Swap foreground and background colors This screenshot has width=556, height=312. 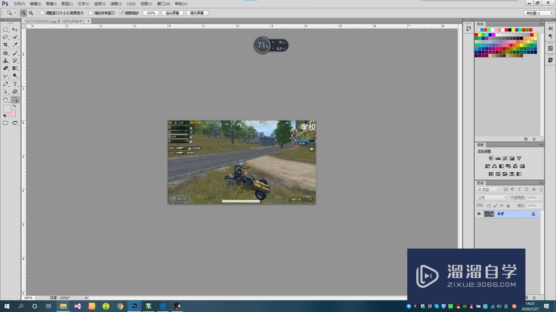coord(14,106)
